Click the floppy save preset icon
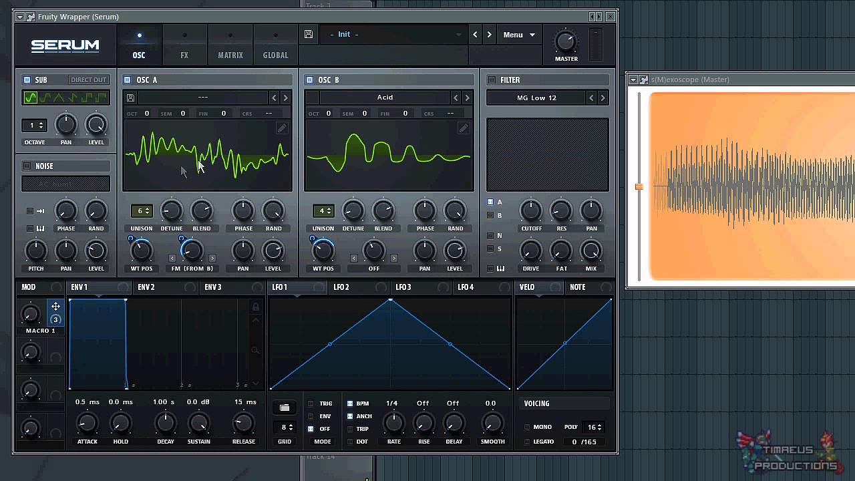Image resolution: width=855 pixels, height=481 pixels. (309, 34)
